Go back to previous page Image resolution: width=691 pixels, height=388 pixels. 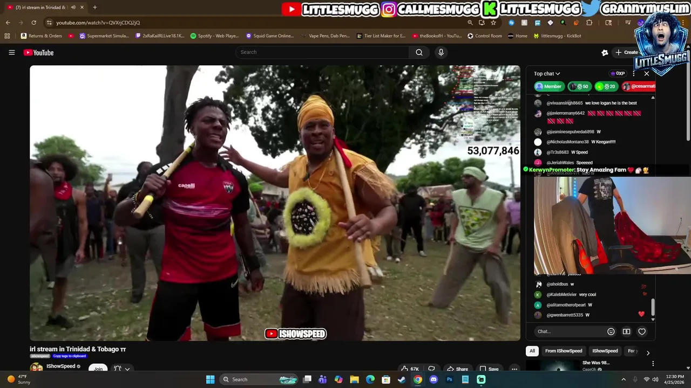[8, 23]
